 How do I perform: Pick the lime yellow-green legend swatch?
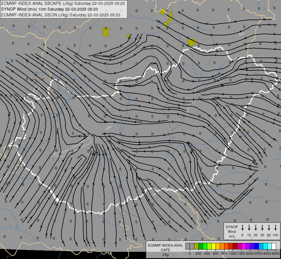point(209,246)
